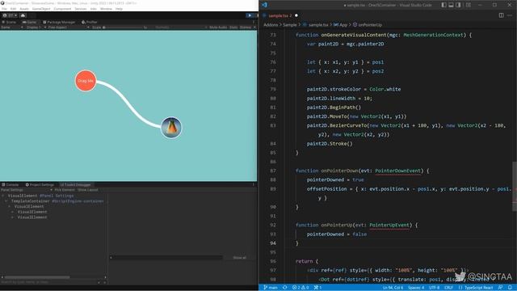
Task: Open the Game view mode dropdown
Action: point(12,27)
